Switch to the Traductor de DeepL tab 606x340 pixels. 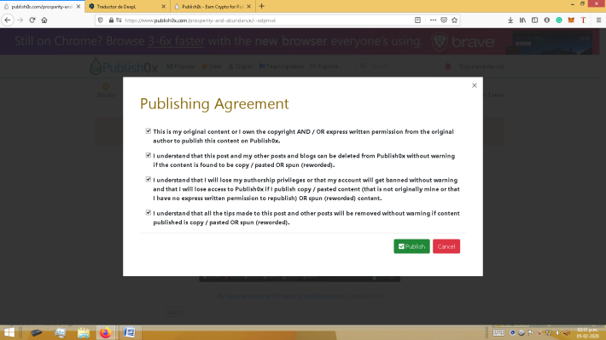point(126,7)
